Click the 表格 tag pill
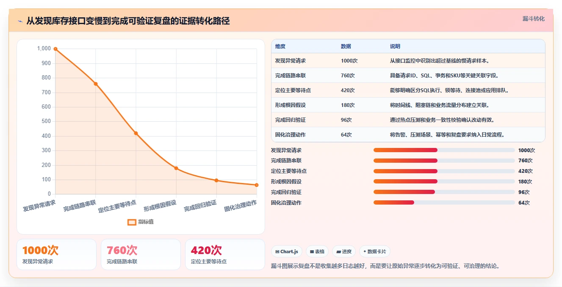This screenshot has width=562, height=287. tap(317, 251)
